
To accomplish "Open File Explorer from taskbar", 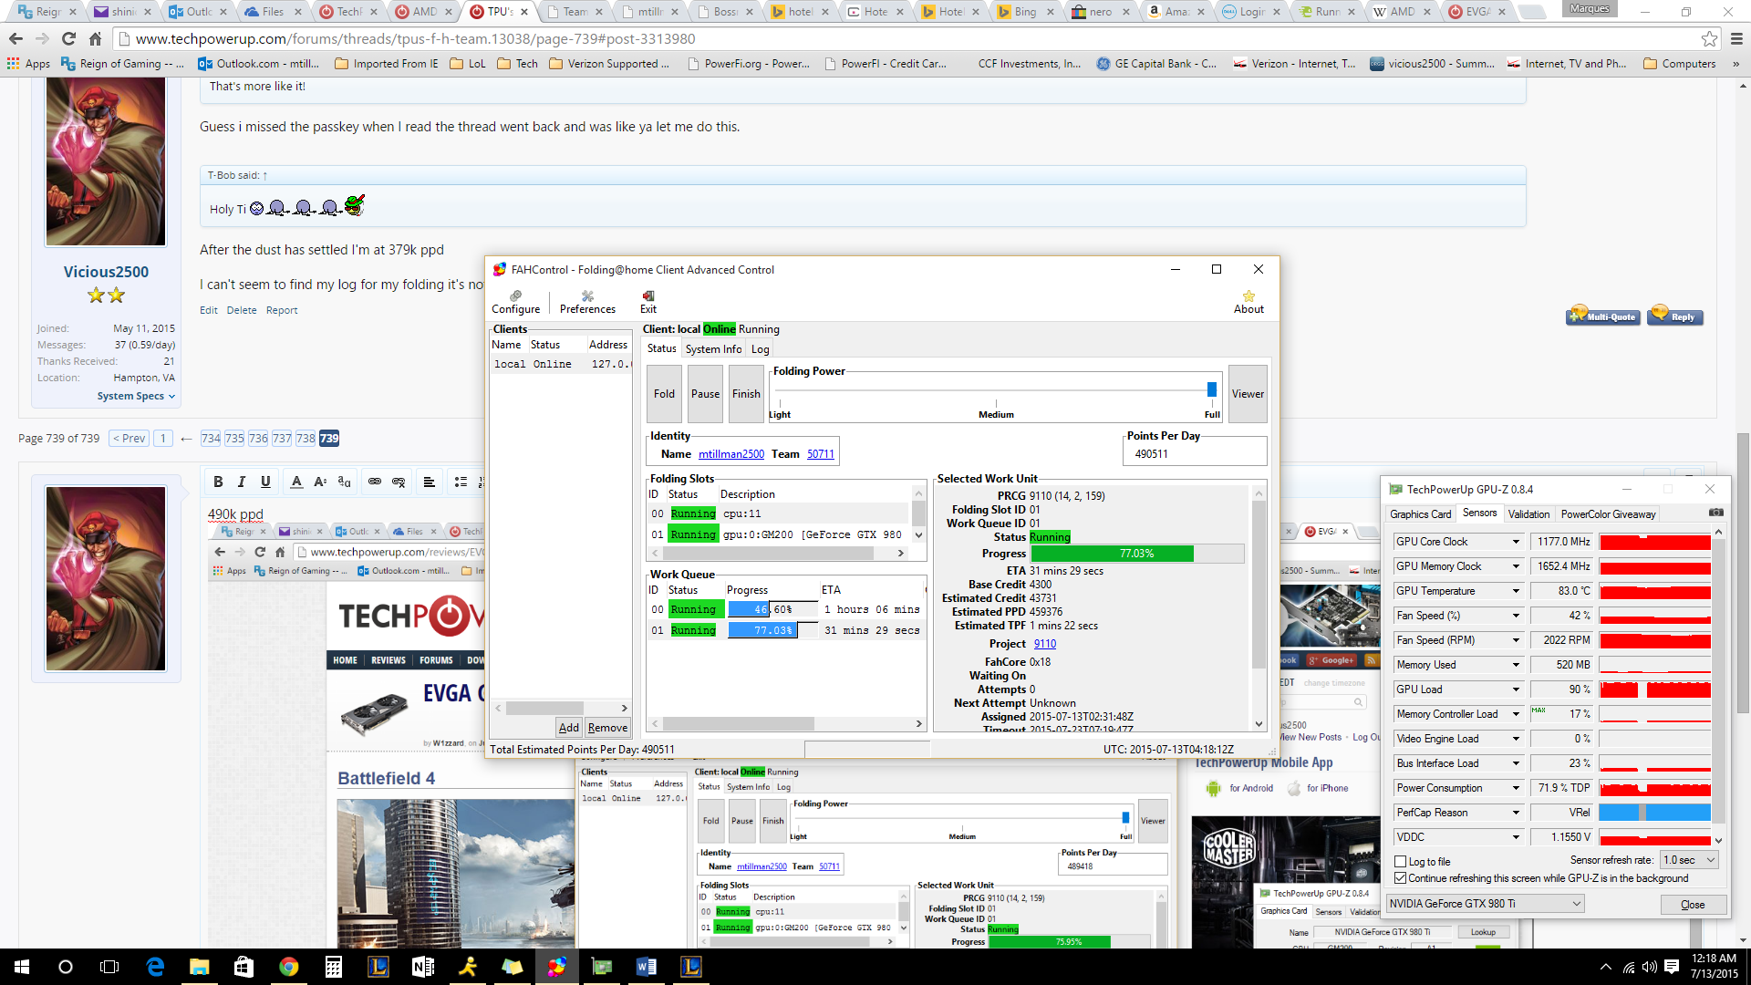I will [x=199, y=967].
